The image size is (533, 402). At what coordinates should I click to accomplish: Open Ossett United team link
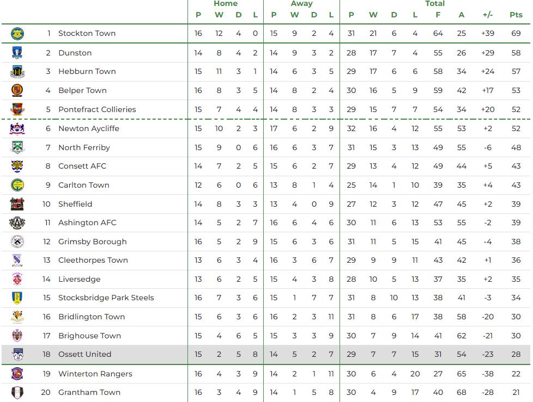pos(84,354)
